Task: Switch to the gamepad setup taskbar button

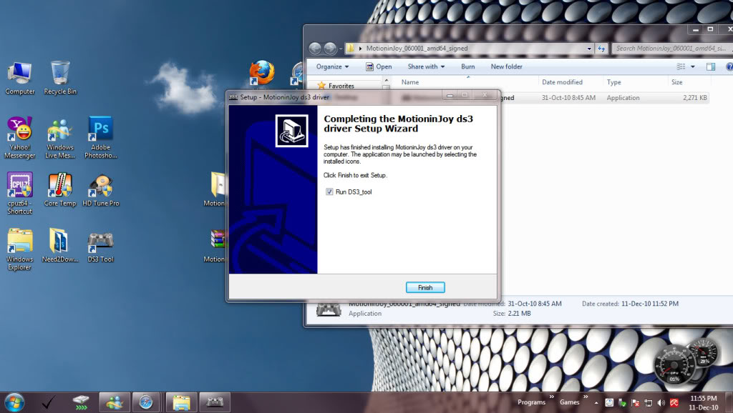Action: [x=215, y=402]
